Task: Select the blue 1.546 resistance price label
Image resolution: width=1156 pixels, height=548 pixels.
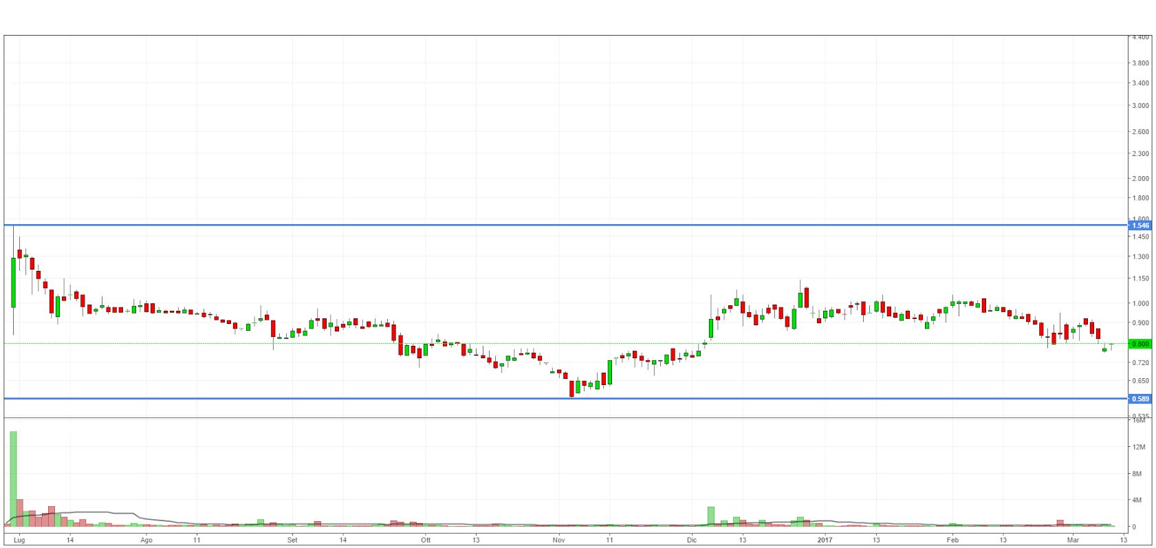Action: coord(1140,226)
